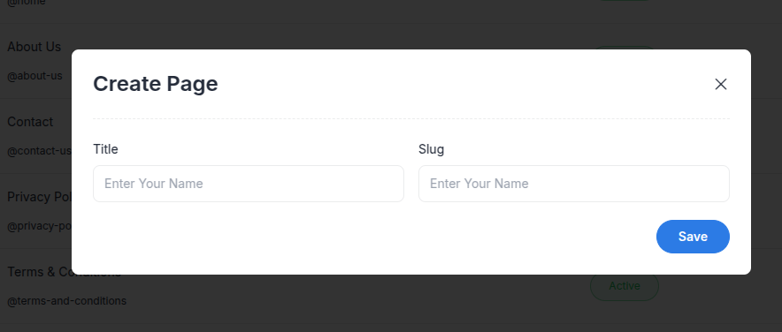Screen dimensions: 782x332
Task: Click the Slug field label
Action: click(432, 149)
